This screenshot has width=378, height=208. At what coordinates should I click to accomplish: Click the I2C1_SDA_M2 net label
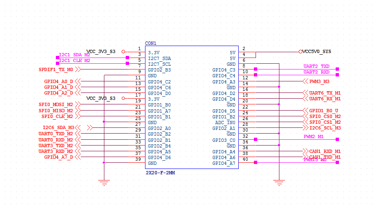(x=74, y=55)
